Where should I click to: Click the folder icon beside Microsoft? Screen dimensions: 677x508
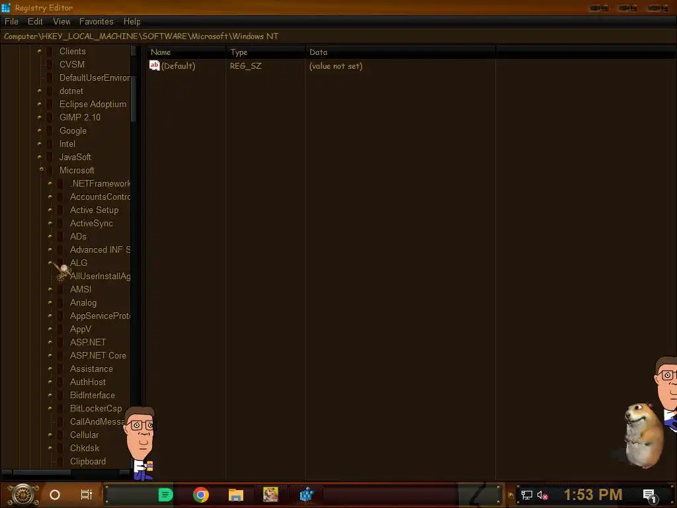point(50,170)
